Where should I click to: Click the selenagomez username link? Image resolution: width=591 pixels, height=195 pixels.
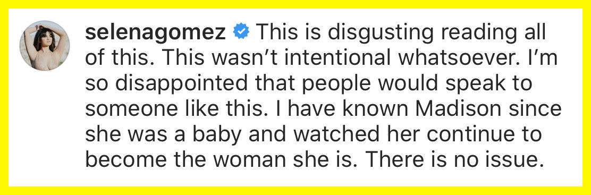(x=156, y=33)
